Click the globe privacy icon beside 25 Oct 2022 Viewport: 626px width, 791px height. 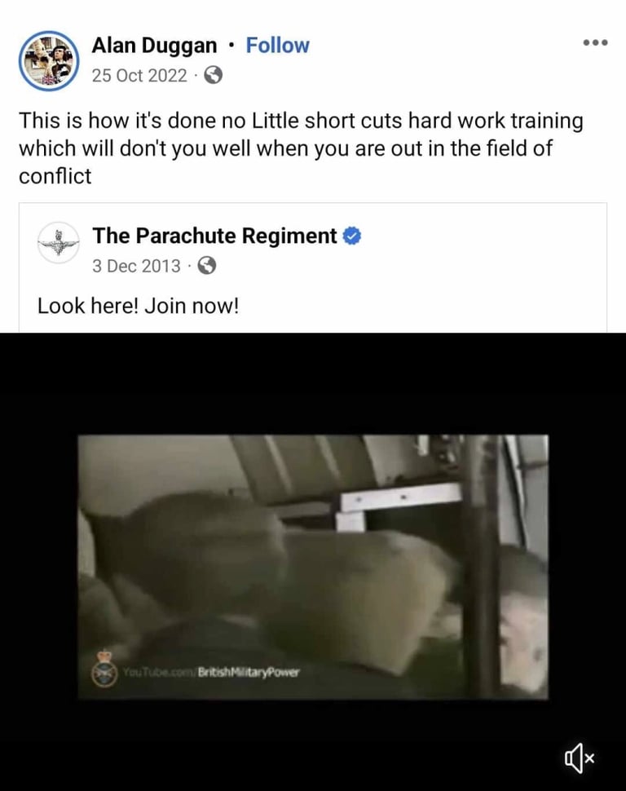tap(214, 75)
